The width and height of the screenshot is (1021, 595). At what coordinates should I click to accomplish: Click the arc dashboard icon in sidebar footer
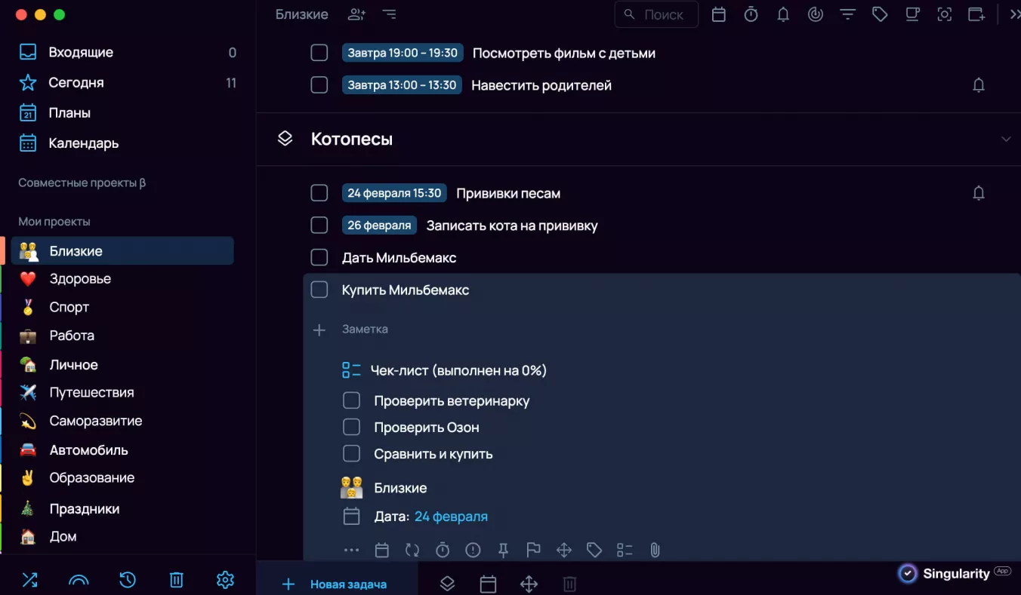click(79, 580)
